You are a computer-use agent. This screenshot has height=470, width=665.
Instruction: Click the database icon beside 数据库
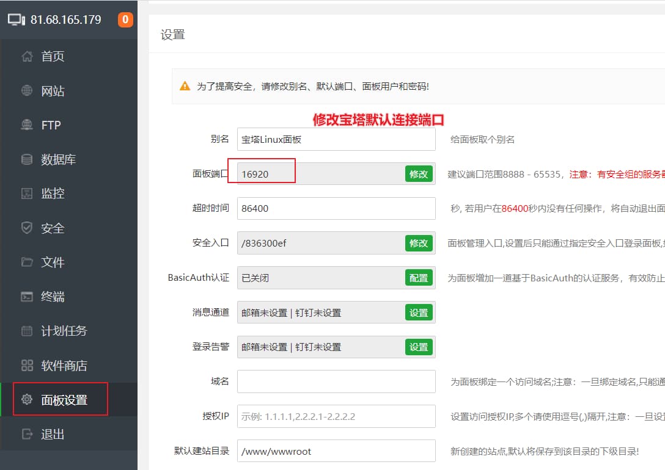27,159
